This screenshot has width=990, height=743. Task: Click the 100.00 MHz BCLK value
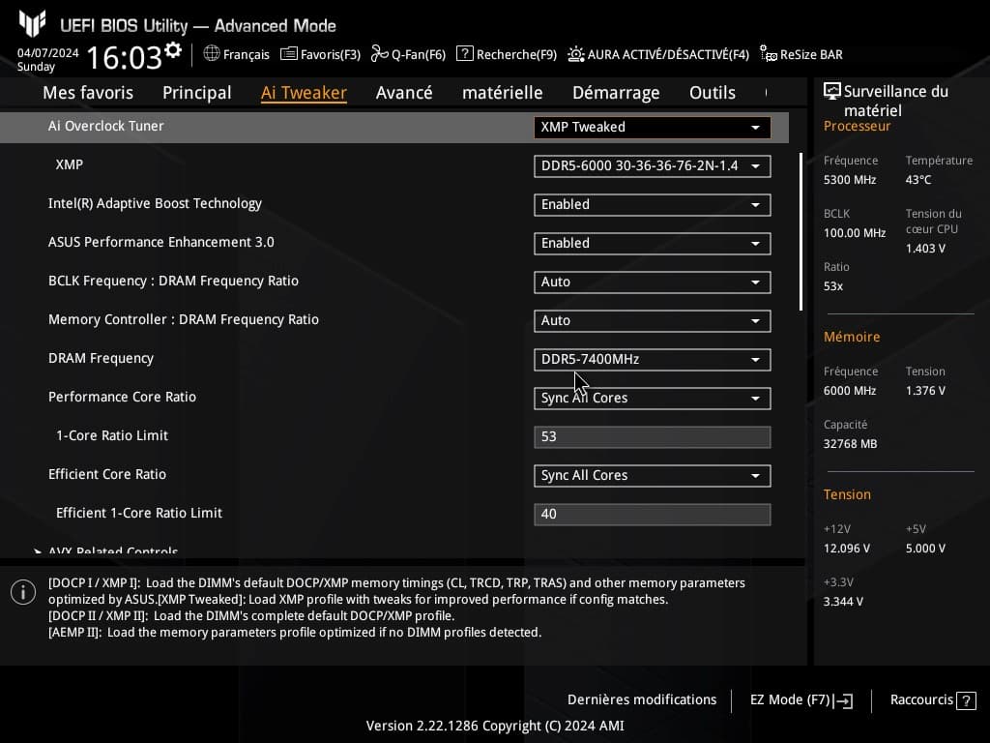tap(855, 232)
